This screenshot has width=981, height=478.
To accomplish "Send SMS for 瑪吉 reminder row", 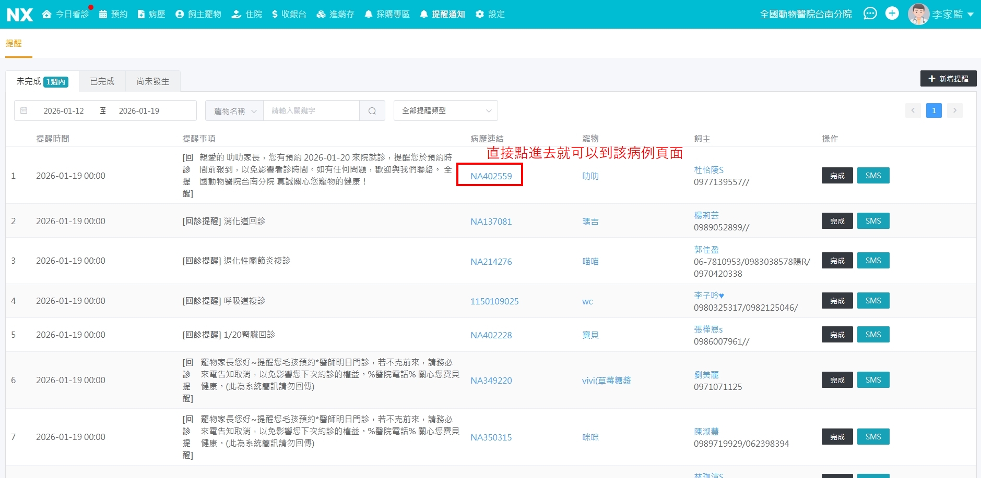I will (873, 221).
